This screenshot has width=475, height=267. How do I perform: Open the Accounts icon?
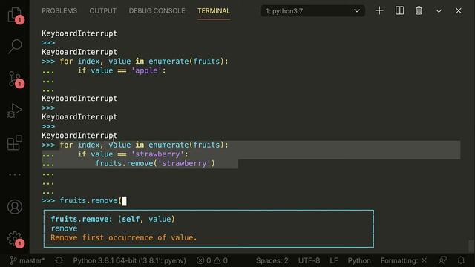(15, 207)
